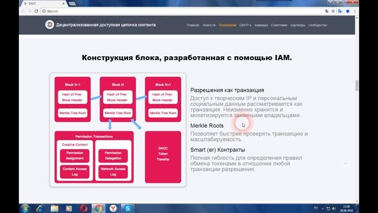Click the Permission Transactions label

coord(94,137)
